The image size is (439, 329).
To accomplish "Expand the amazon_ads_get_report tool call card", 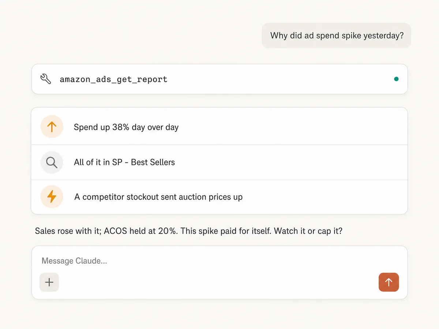I will 219,79.
